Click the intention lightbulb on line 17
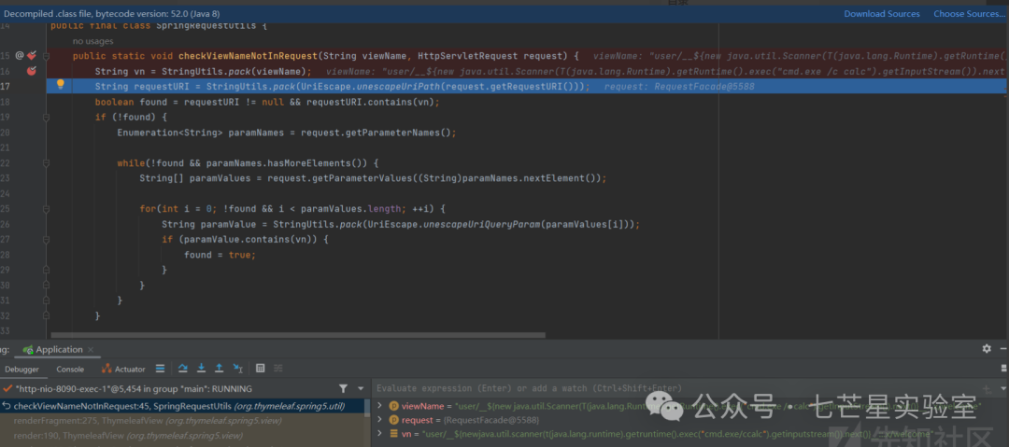Viewport: 1009px width, 447px height. coord(61,84)
